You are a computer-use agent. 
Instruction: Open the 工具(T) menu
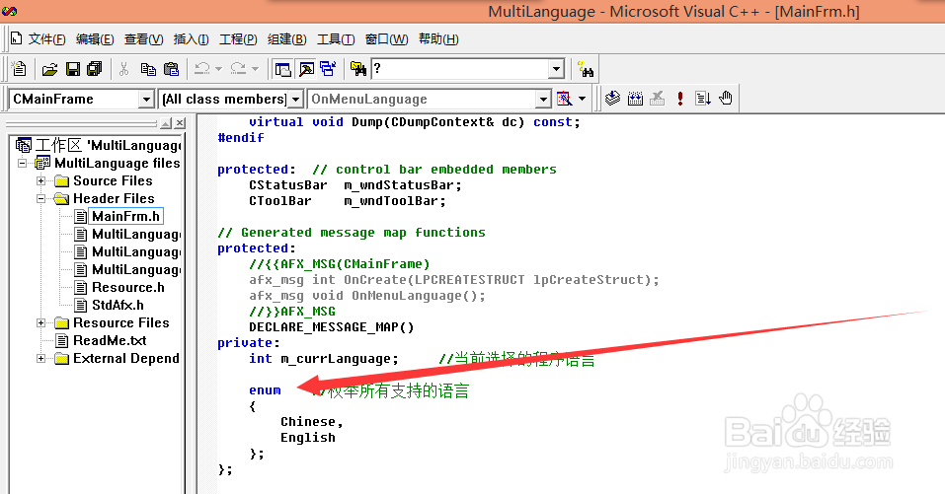pos(336,39)
